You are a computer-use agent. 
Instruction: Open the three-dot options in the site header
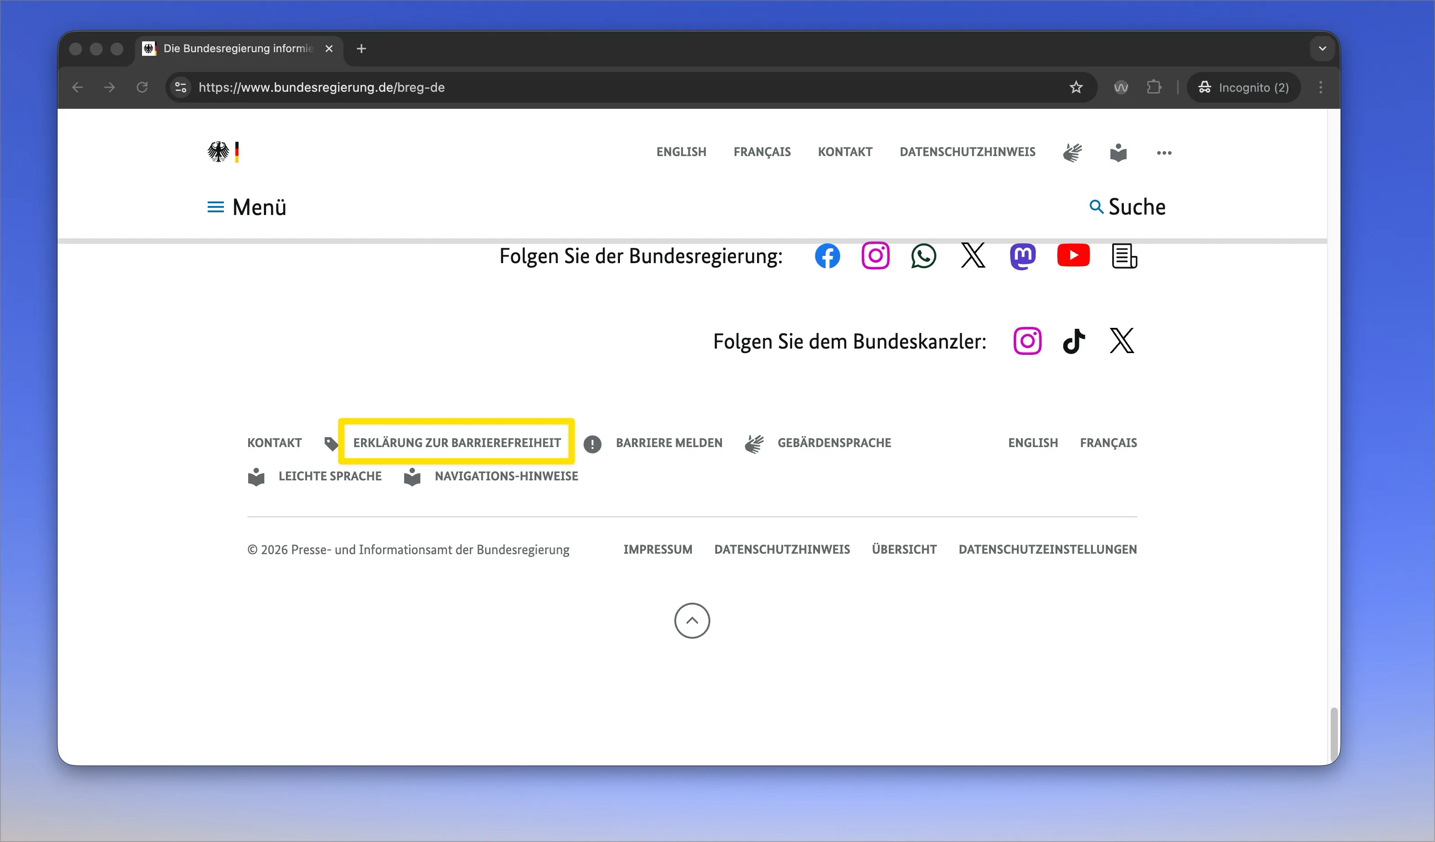pos(1163,152)
